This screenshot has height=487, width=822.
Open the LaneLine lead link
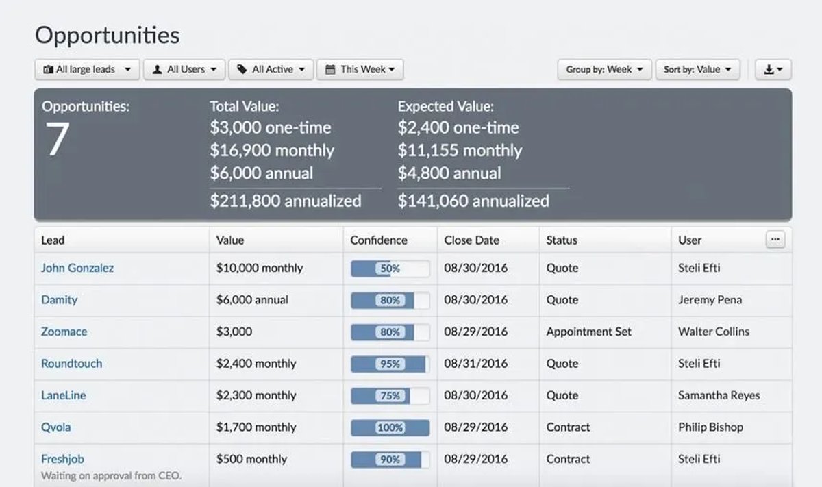click(64, 395)
